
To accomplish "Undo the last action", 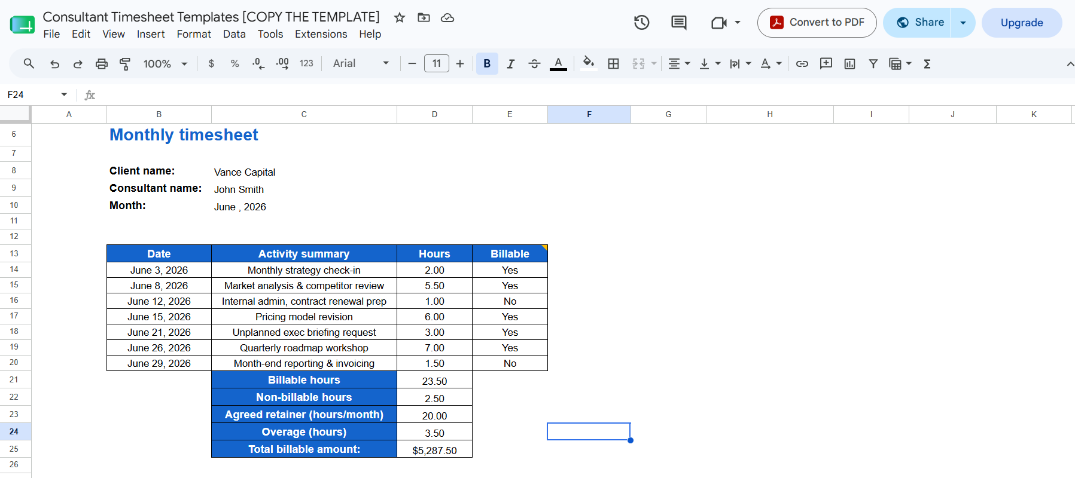I will click(x=54, y=63).
